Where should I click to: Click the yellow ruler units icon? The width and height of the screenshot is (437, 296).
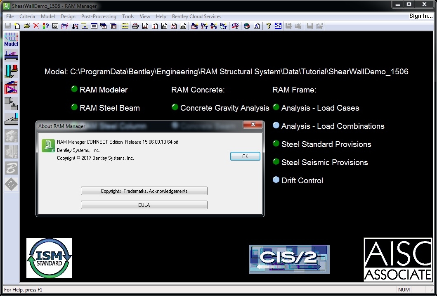(x=125, y=26)
